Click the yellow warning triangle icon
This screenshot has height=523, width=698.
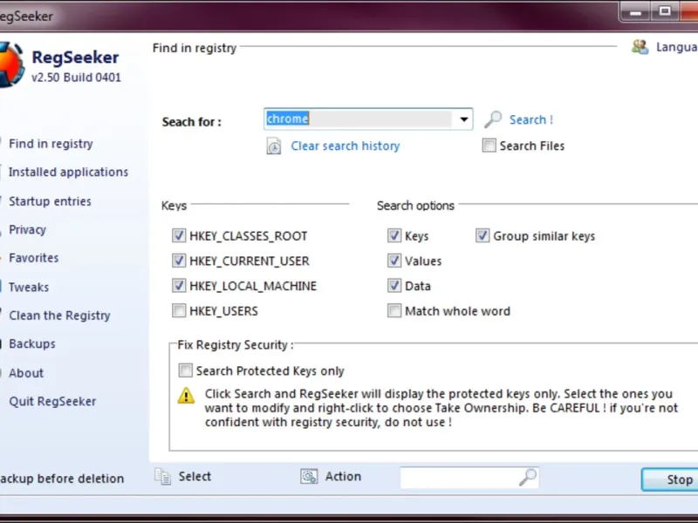click(x=186, y=395)
